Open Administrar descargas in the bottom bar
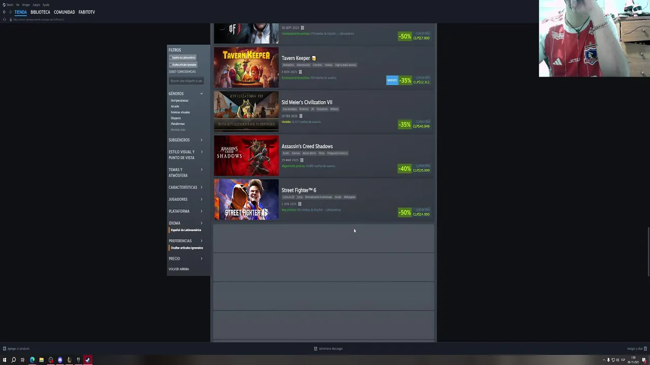The height and width of the screenshot is (365, 650). coord(328,349)
